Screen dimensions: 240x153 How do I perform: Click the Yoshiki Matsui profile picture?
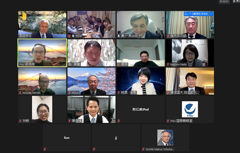[x=166, y=137]
